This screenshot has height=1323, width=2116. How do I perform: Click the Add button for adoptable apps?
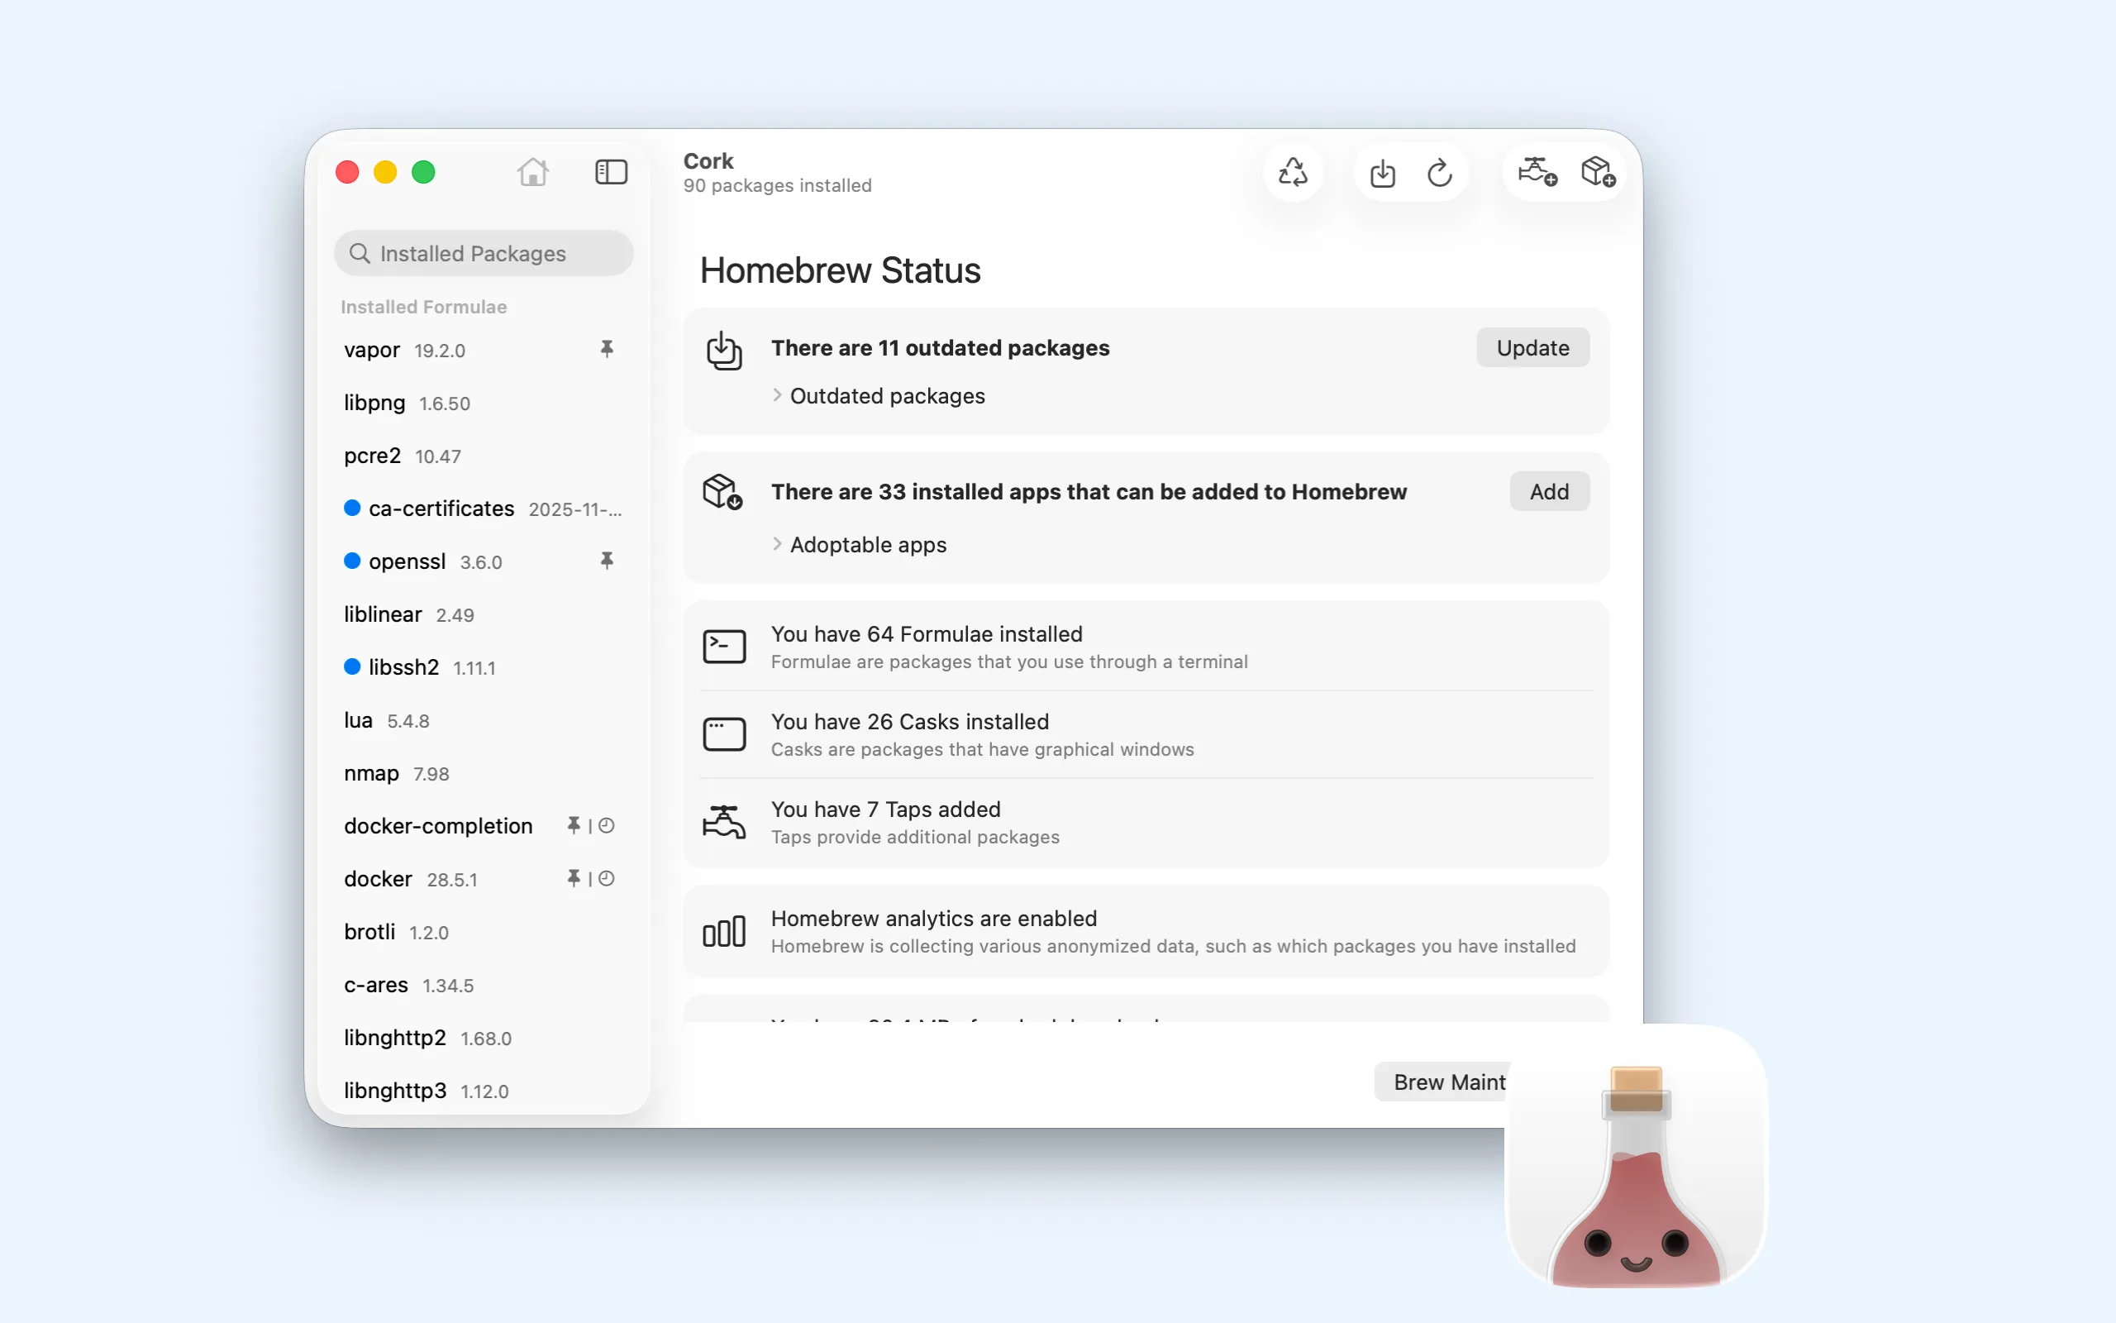click(x=1550, y=492)
